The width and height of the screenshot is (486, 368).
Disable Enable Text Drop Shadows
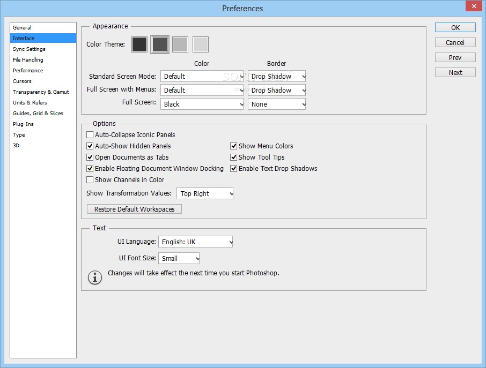tap(234, 168)
